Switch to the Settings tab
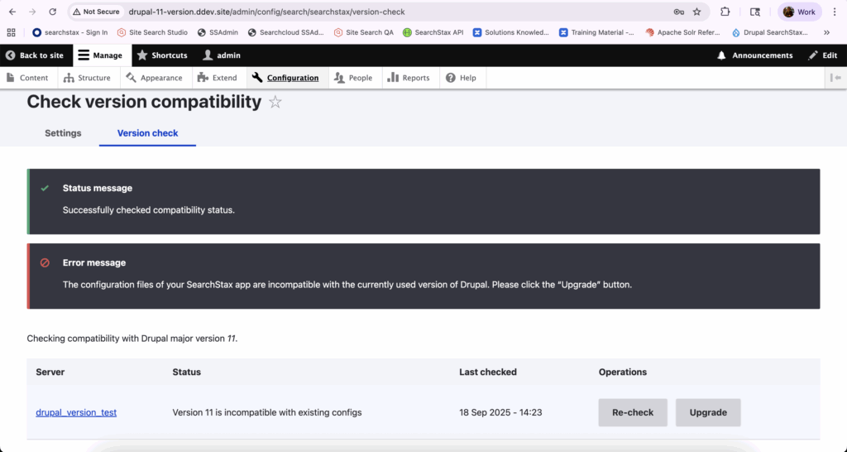The width and height of the screenshot is (847, 452). coord(63,133)
